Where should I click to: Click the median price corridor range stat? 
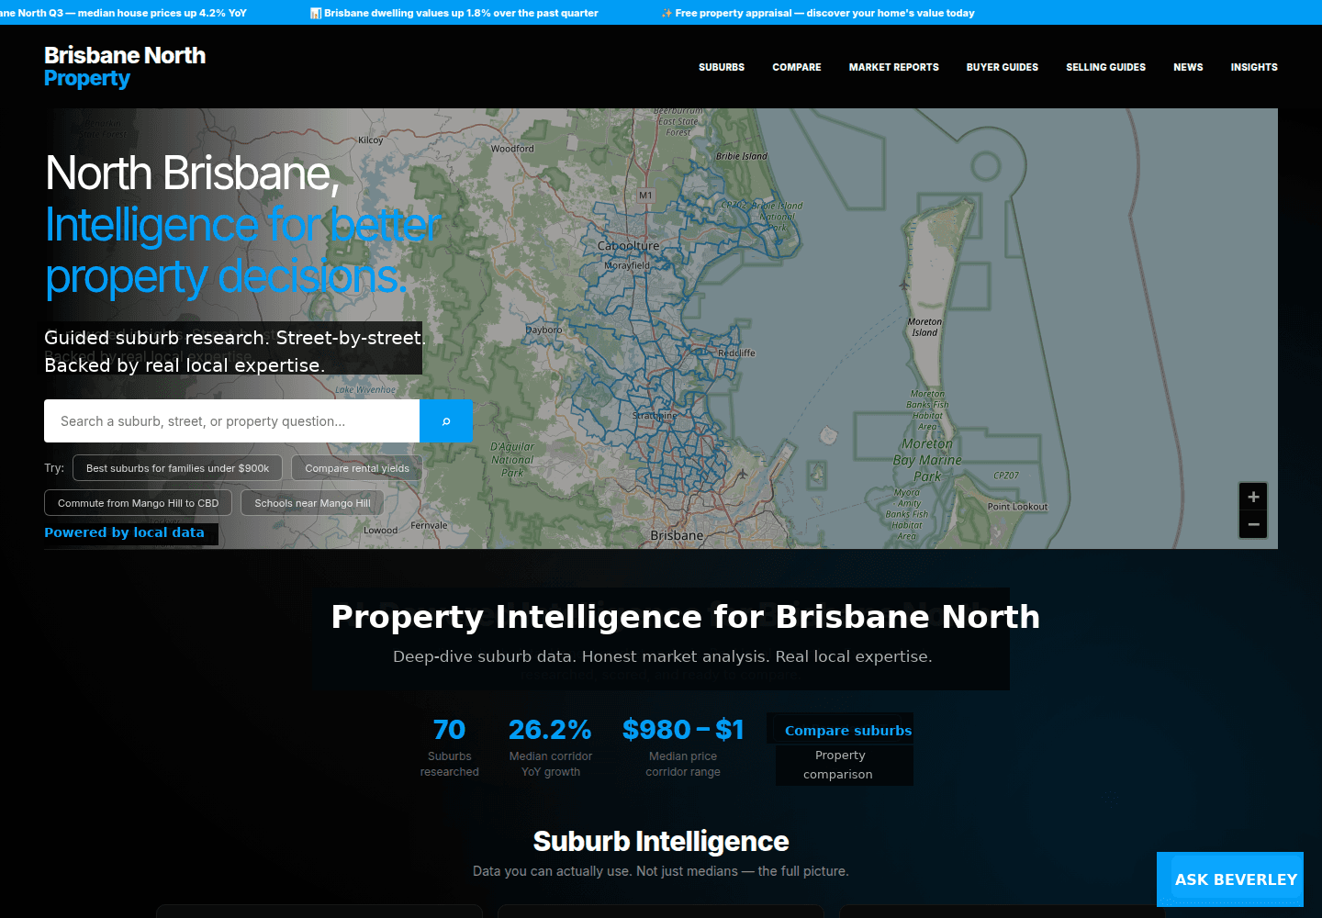[683, 747]
